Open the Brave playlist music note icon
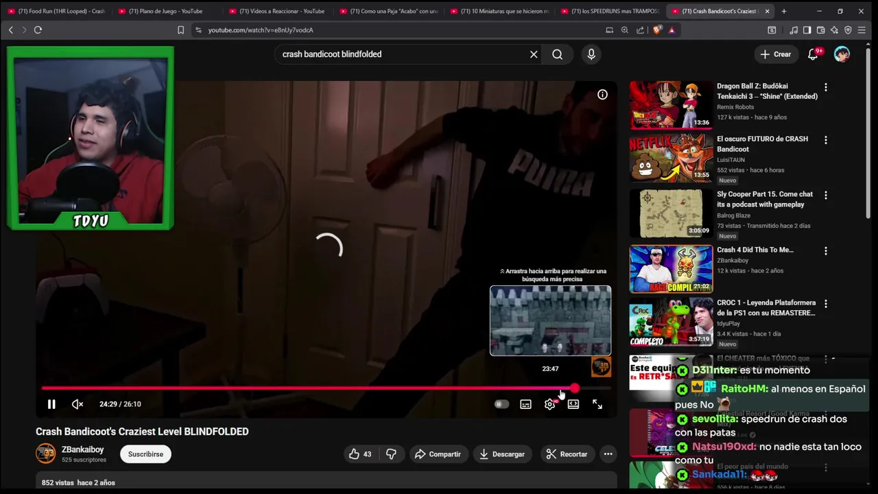The image size is (878, 494). pyautogui.click(x=794, y=30)
